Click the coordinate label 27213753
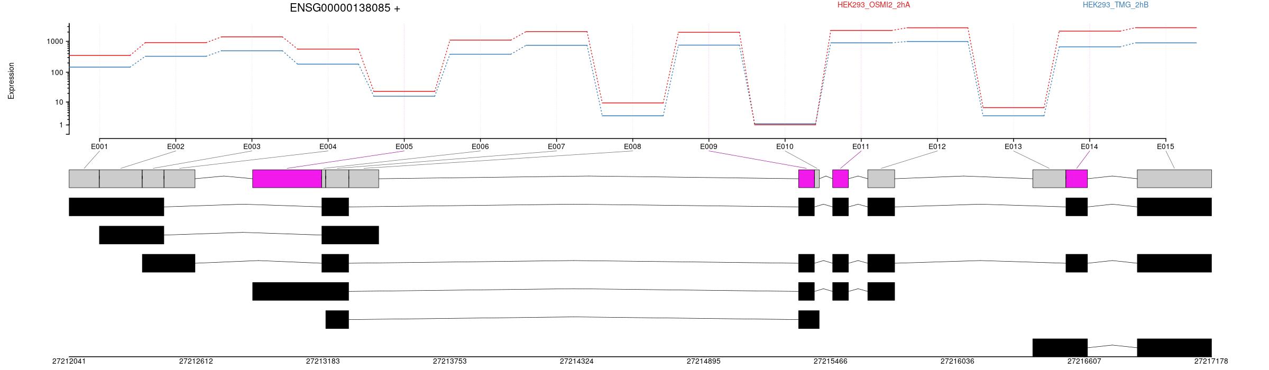This screenshot has width=1269, height=370. coord(450,362)
